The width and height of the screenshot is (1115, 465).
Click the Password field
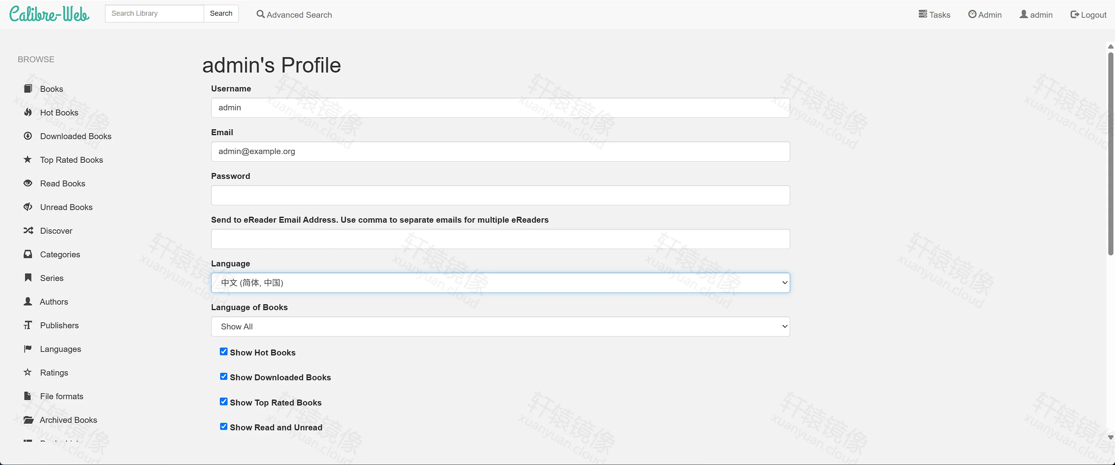pyautogui.click(x=500, y=195)
